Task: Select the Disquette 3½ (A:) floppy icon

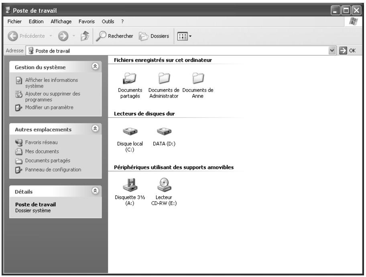Action: (130, 185)
